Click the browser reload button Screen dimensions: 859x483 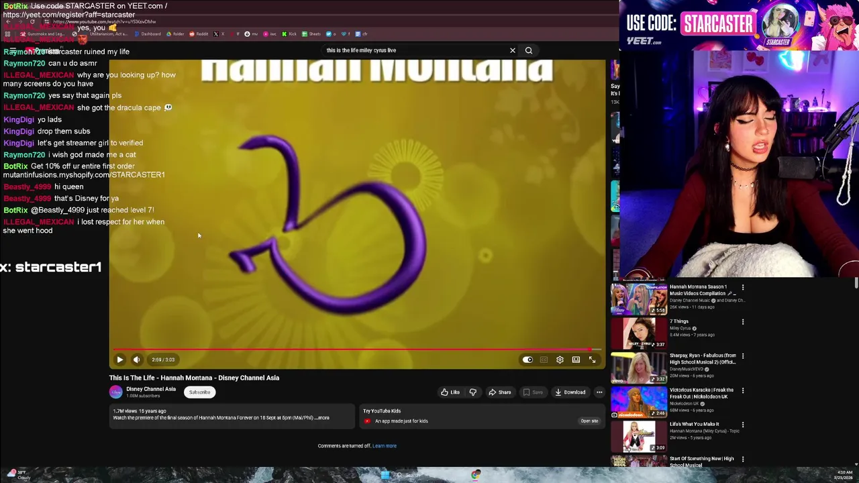[32, 22]
